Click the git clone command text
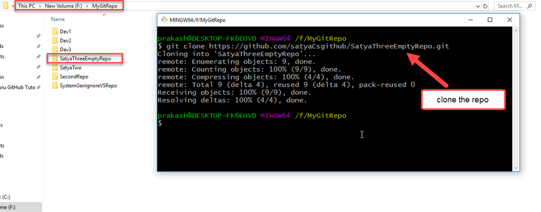The height and width of the screenshot is (212, 541). (x=307, y=46)
